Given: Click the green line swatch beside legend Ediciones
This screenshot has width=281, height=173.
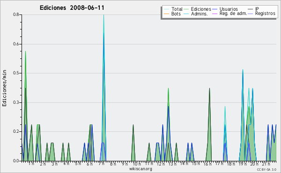Looking at the screenshot, I should click(x=186, y=9).
